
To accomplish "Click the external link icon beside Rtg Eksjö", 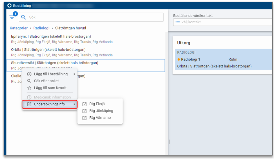I will click(84, 104).
